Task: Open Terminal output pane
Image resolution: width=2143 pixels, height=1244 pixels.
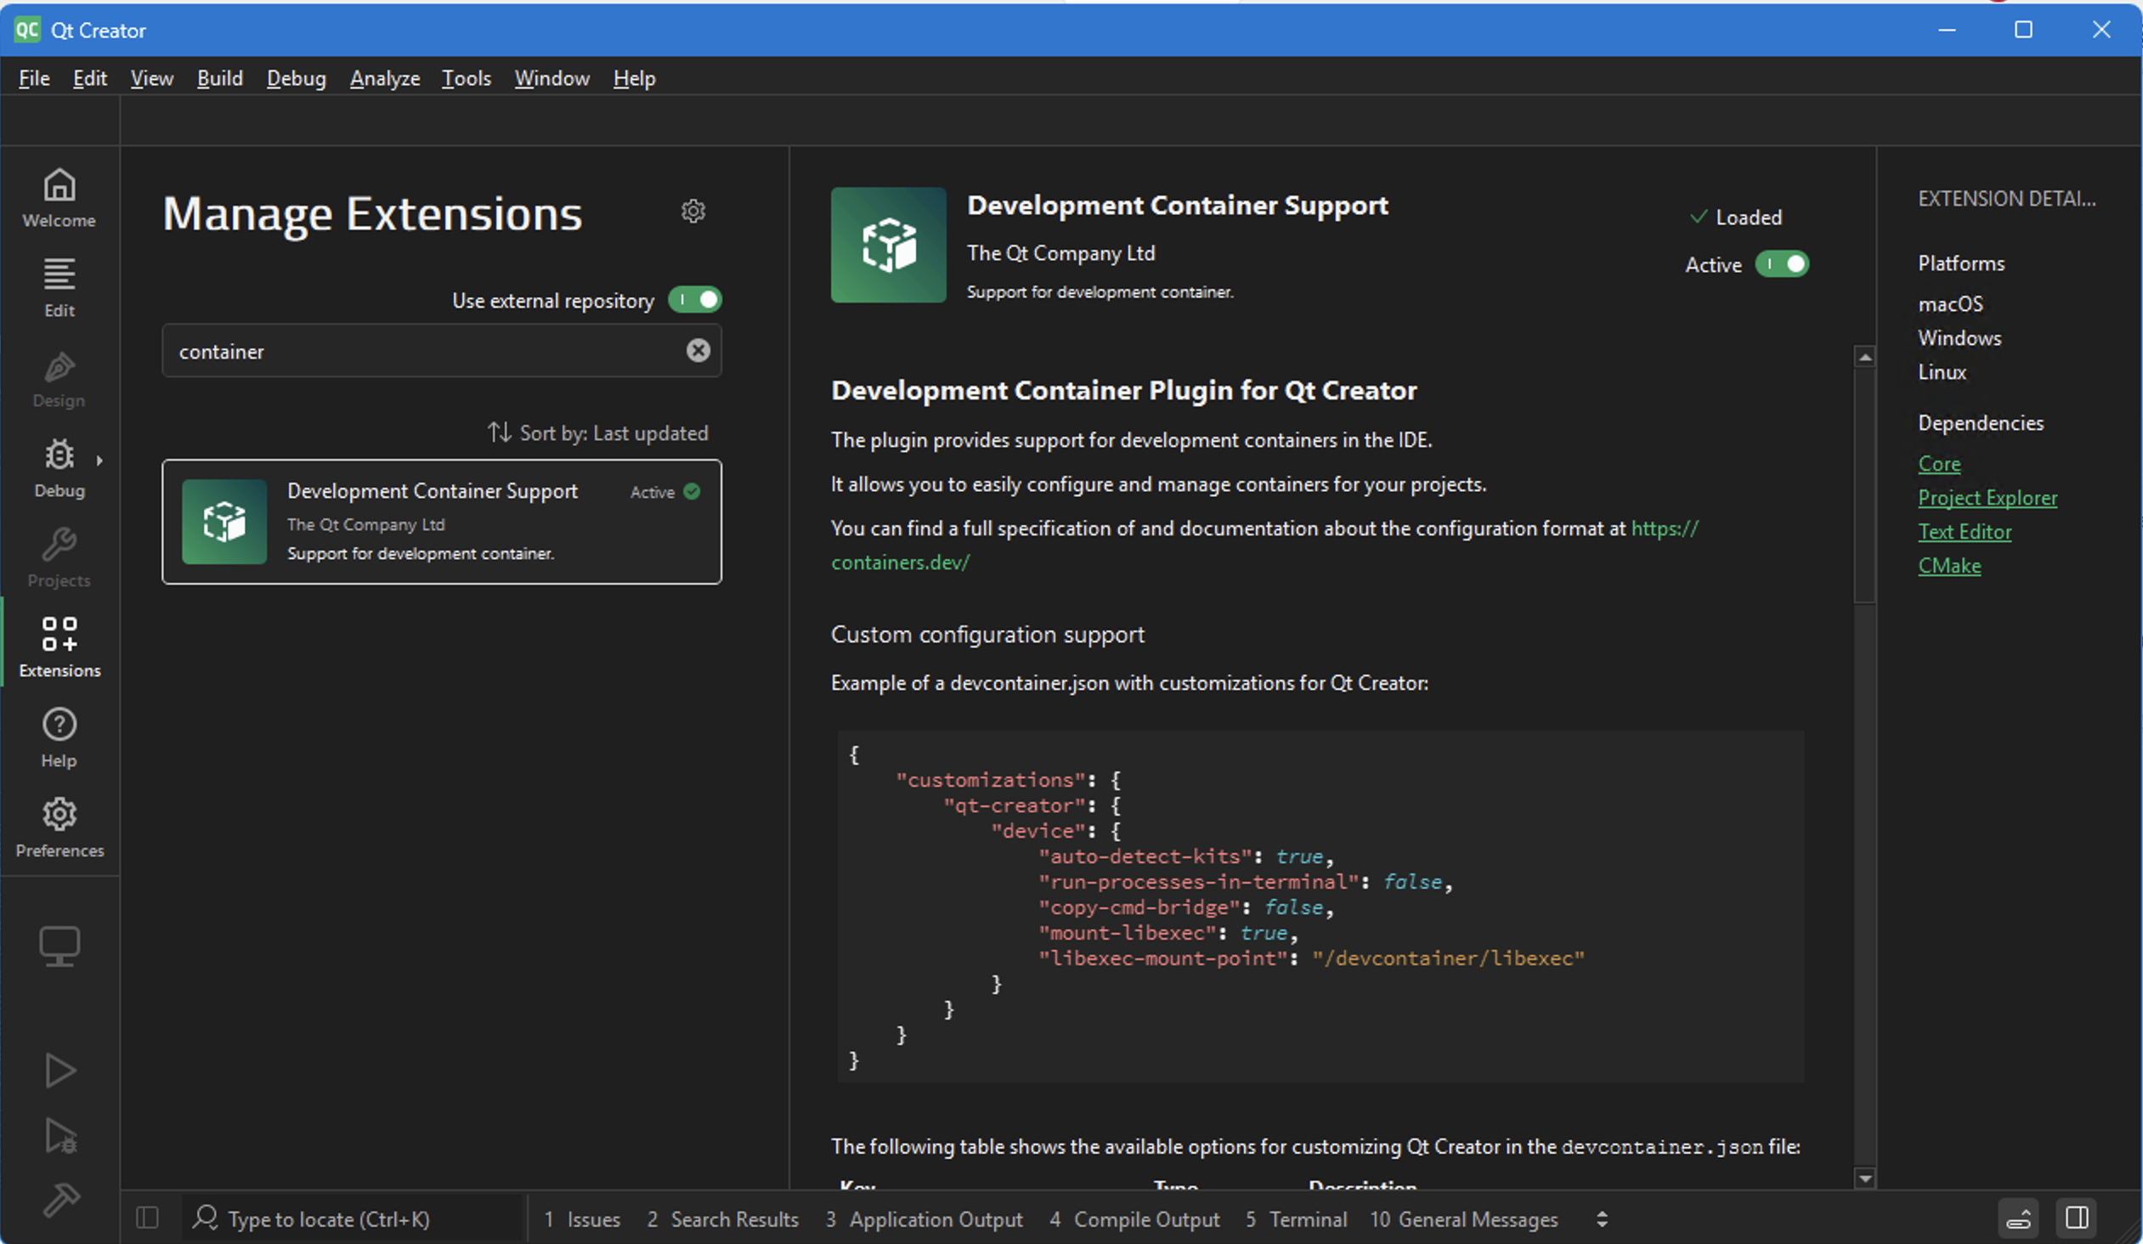Action: [1296, 1219]
